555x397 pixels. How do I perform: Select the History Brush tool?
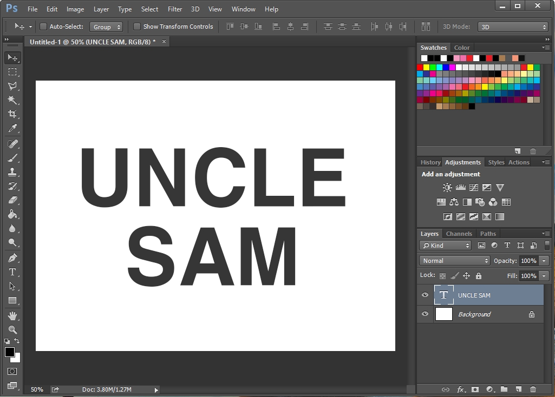pyautogui.click(x=12, y=186)
